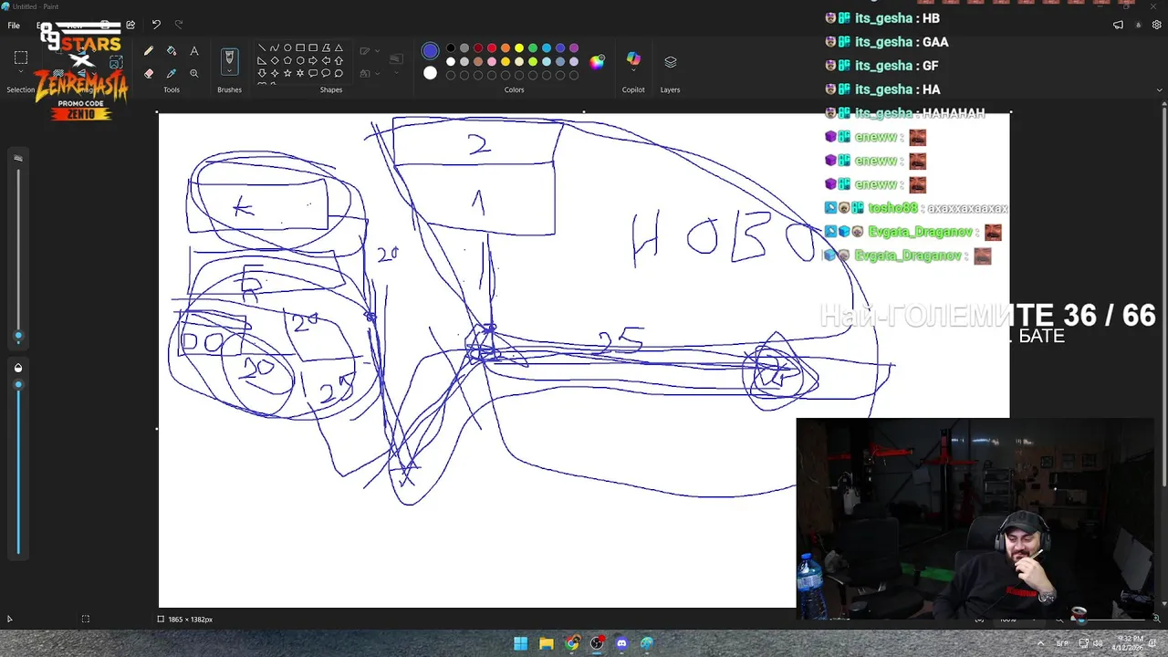1168x657 pixels.
Task: Choose the Triangle shape
Action: (x=339, y=47)
